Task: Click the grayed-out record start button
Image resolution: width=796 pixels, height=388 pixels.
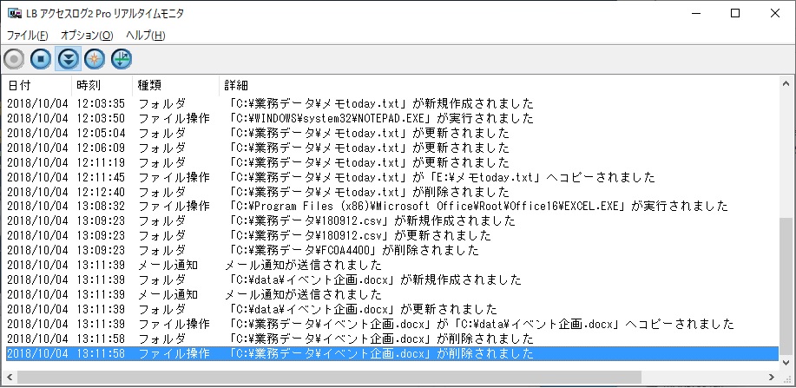Action: pos(14,59)
